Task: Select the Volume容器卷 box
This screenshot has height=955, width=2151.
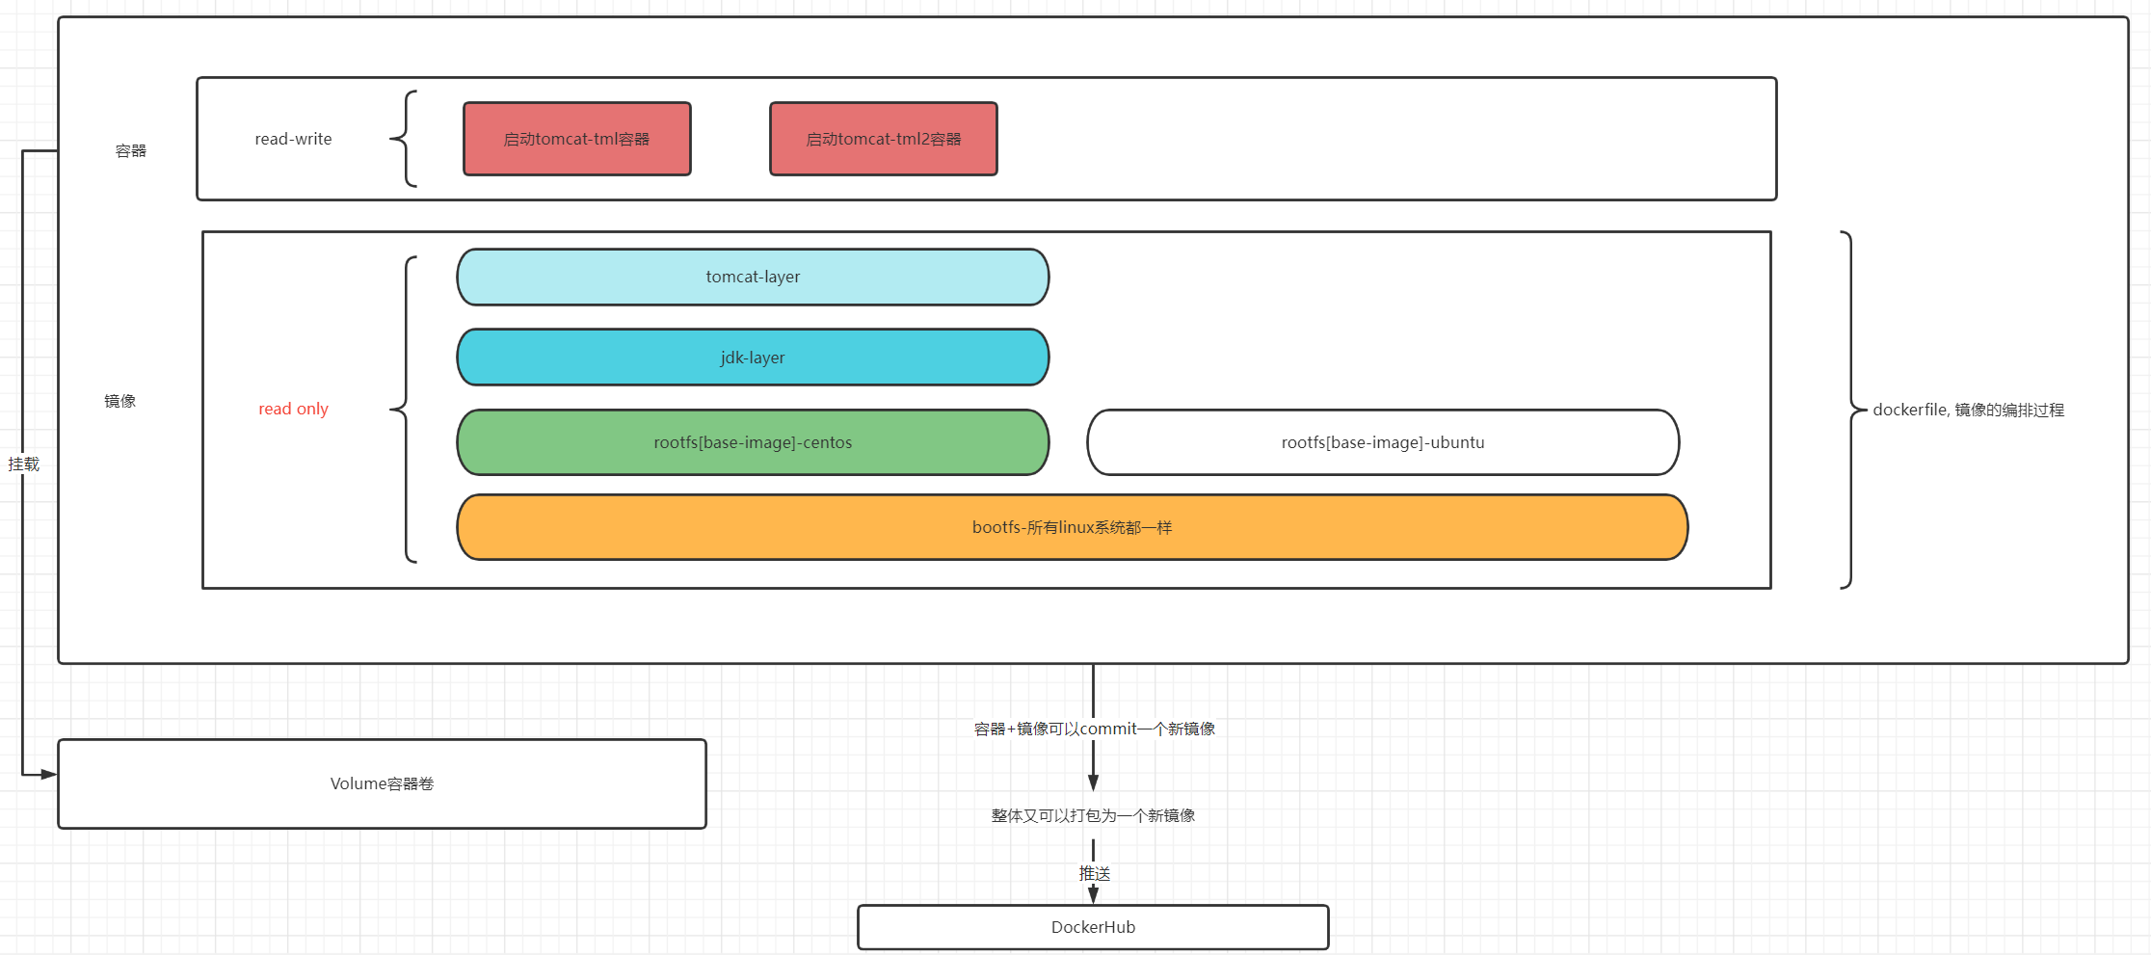Action: pyautogui.click(x=382, y=783)
